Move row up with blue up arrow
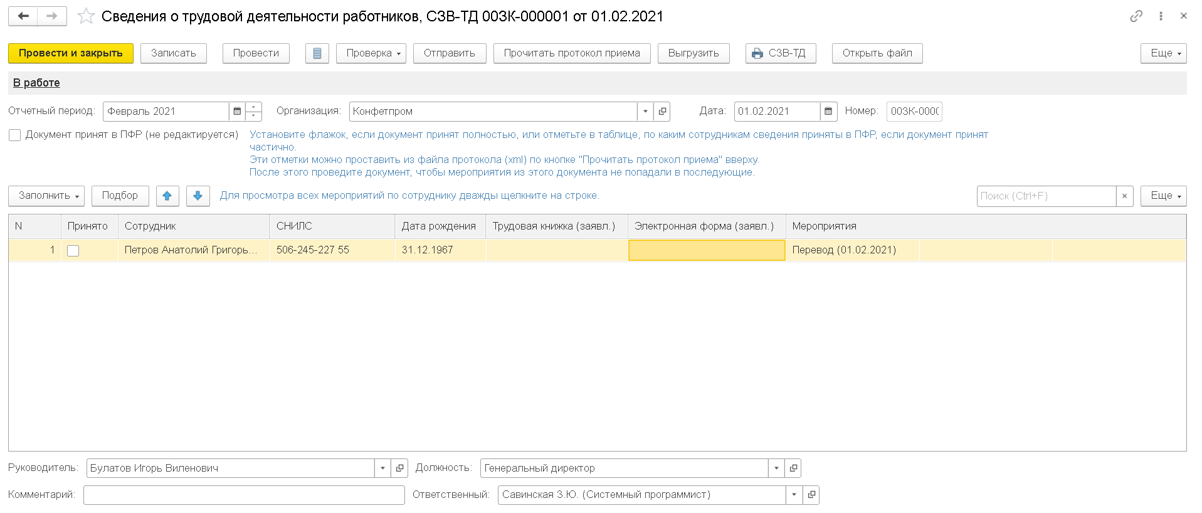1202x513 pixels. click(x=167, y=196)
